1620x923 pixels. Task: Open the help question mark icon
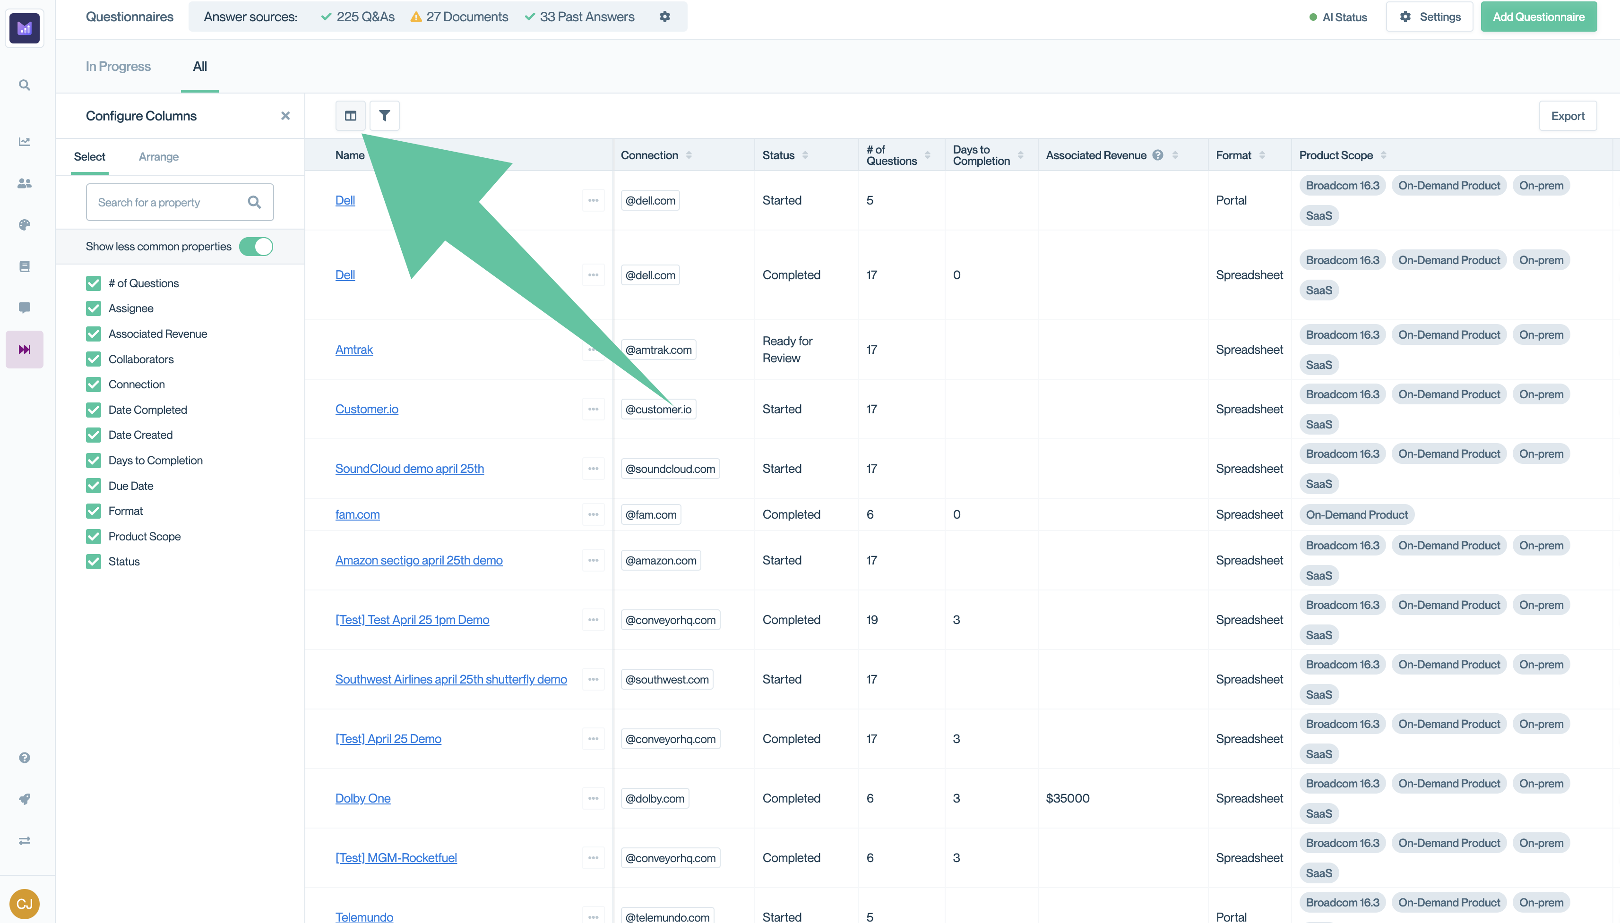tap(24, 758)
